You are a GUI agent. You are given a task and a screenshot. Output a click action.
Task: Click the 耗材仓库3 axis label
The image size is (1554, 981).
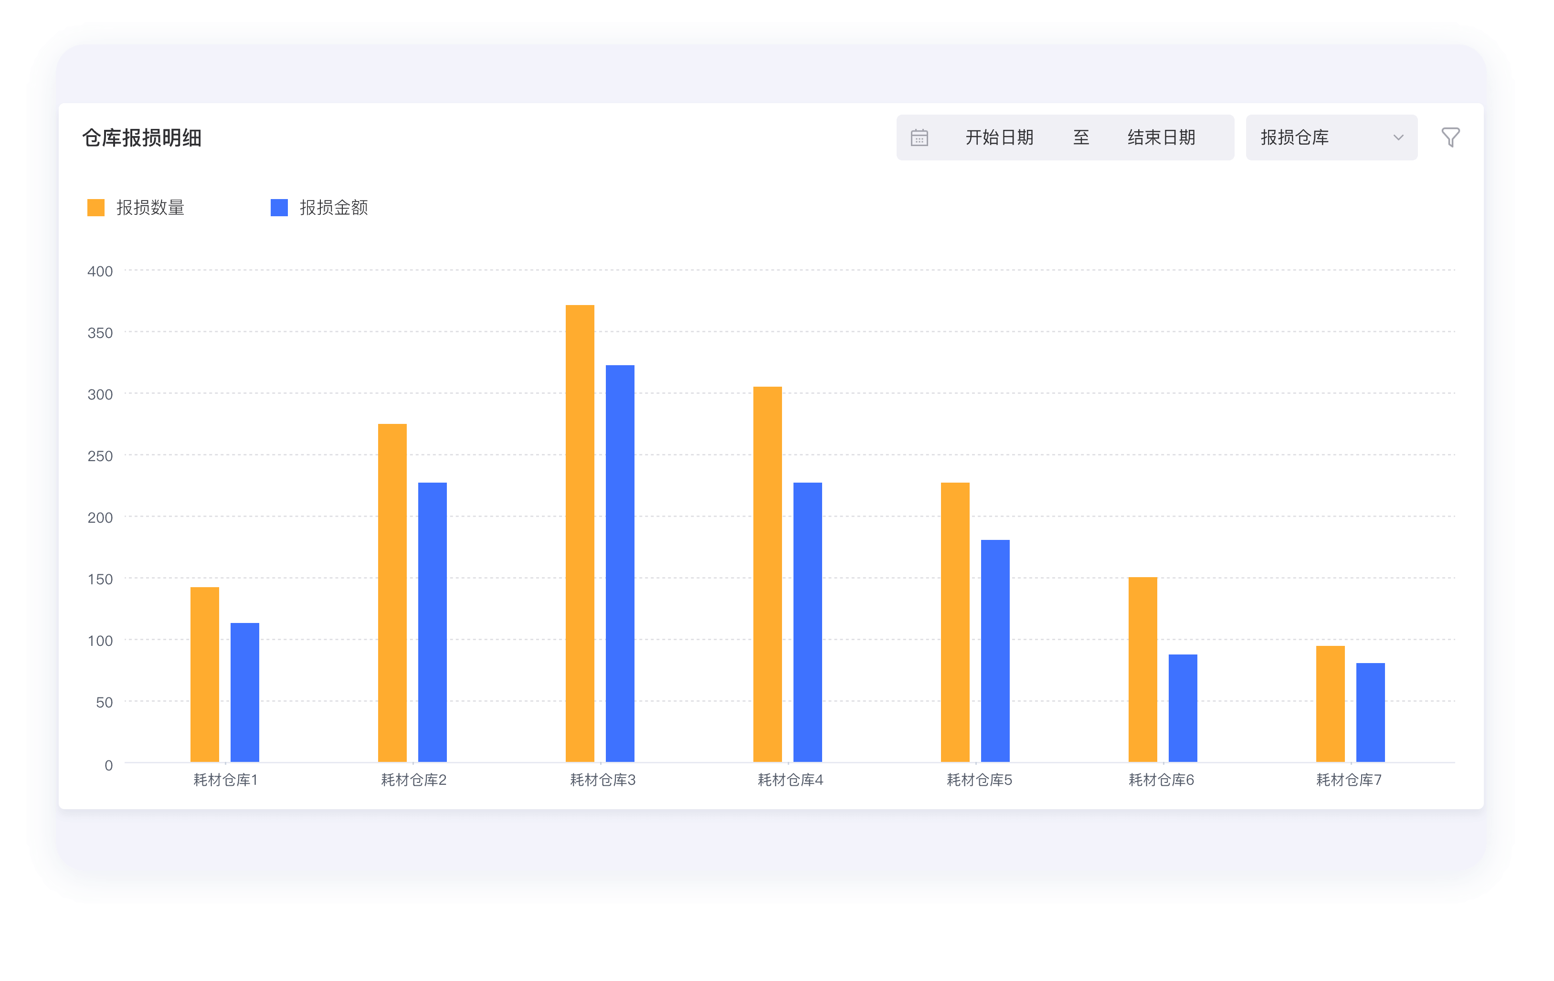point(603,780)
